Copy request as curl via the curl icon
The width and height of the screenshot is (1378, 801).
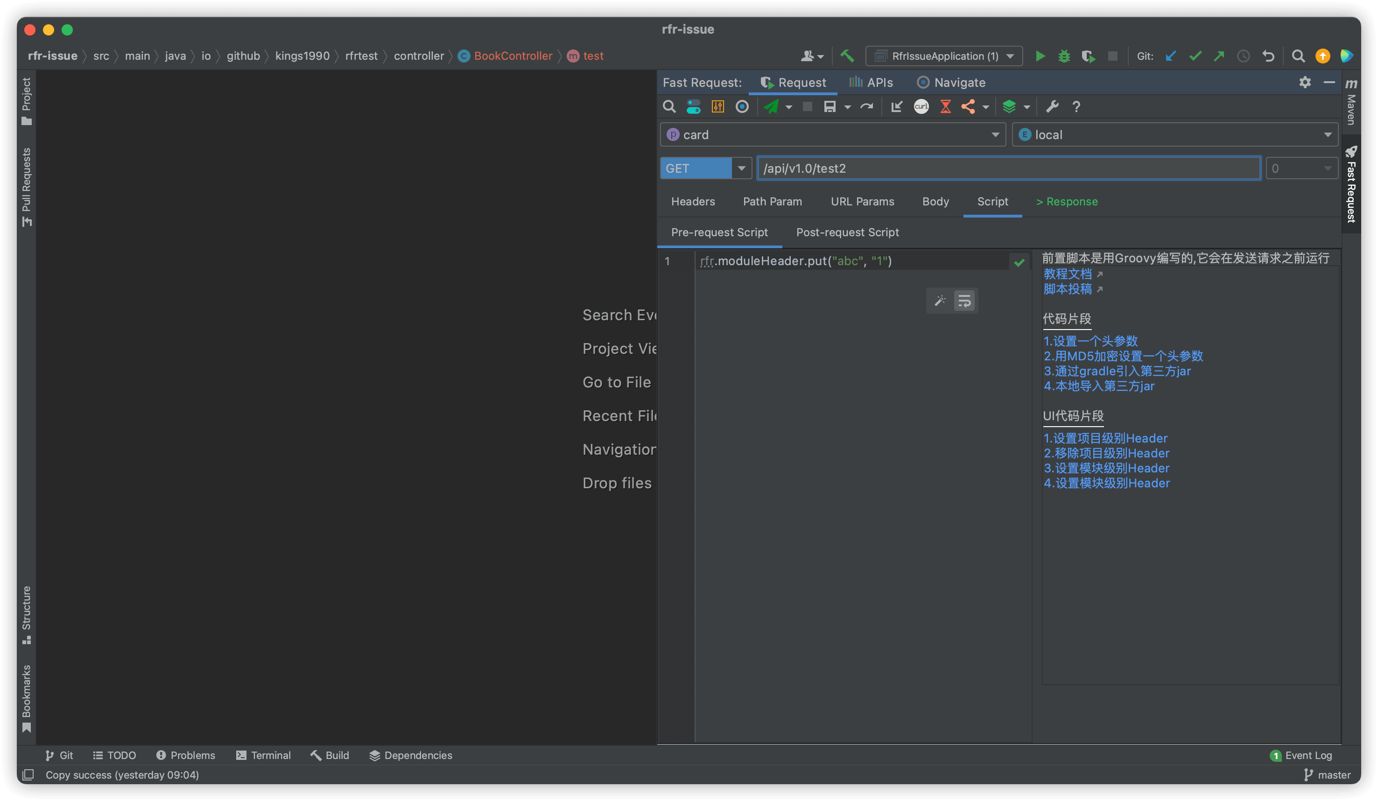pyautogui.click(x=921, y=106)
